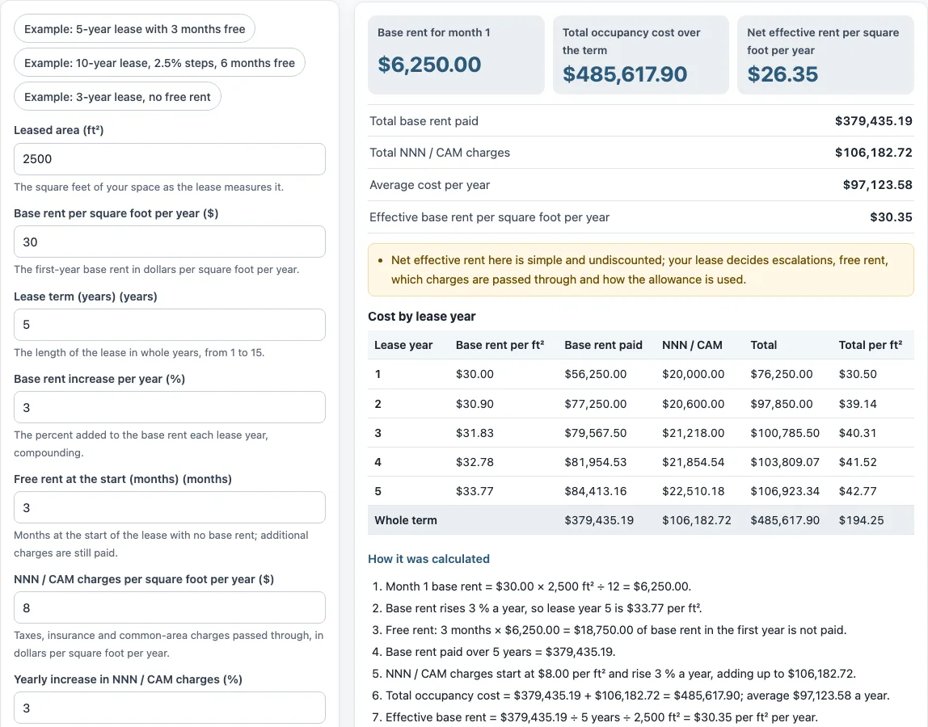Select the 'Base rent per ft²' column header
This screenshot has width=928, height=727.
click(500, 345)
